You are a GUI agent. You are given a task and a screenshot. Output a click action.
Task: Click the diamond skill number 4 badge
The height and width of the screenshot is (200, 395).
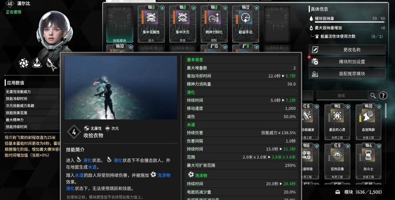(x=74, y=132)
